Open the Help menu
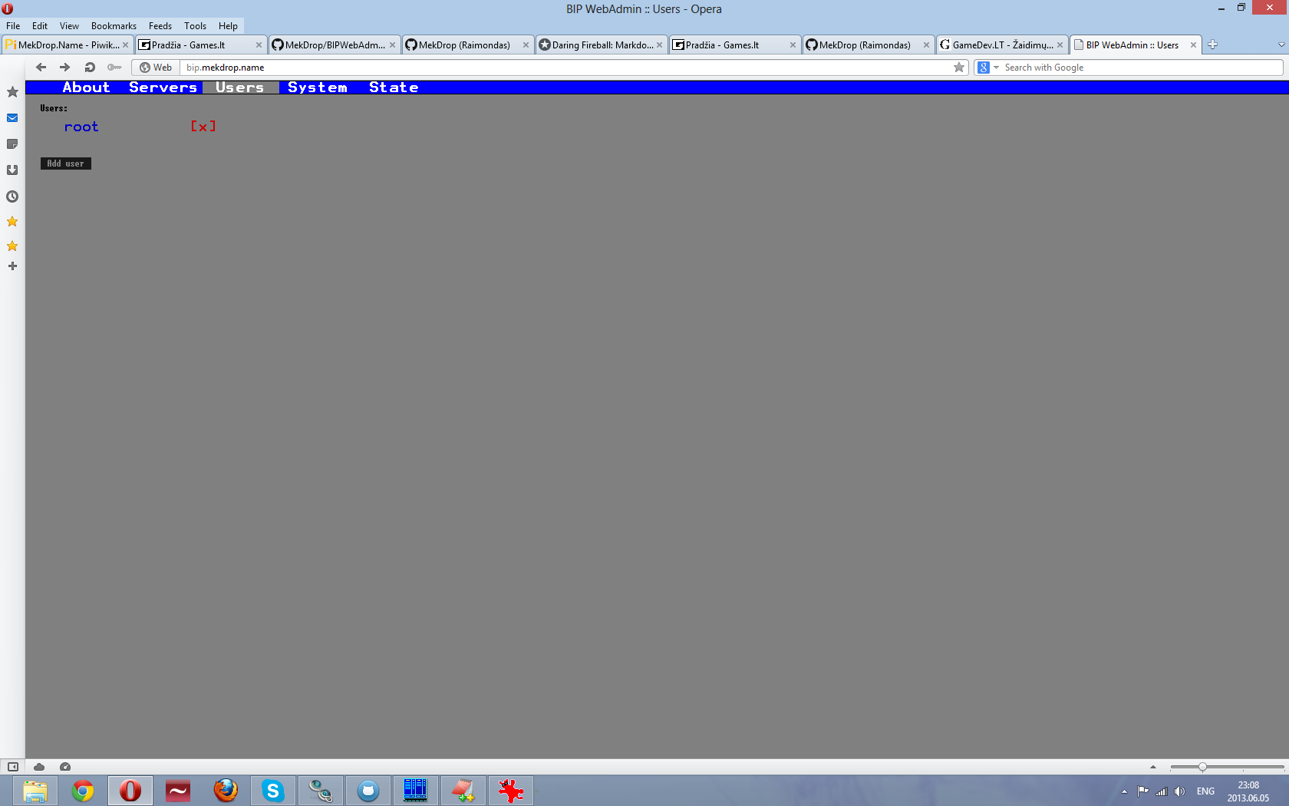Viewport: 1289px width, 806px height. (228, 25)
